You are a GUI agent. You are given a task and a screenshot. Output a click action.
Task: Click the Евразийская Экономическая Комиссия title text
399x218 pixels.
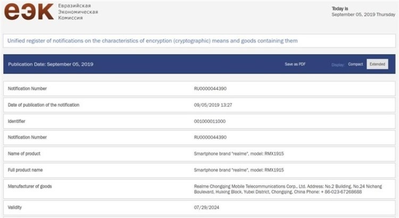pyautogui.click(x=78, y=11)
